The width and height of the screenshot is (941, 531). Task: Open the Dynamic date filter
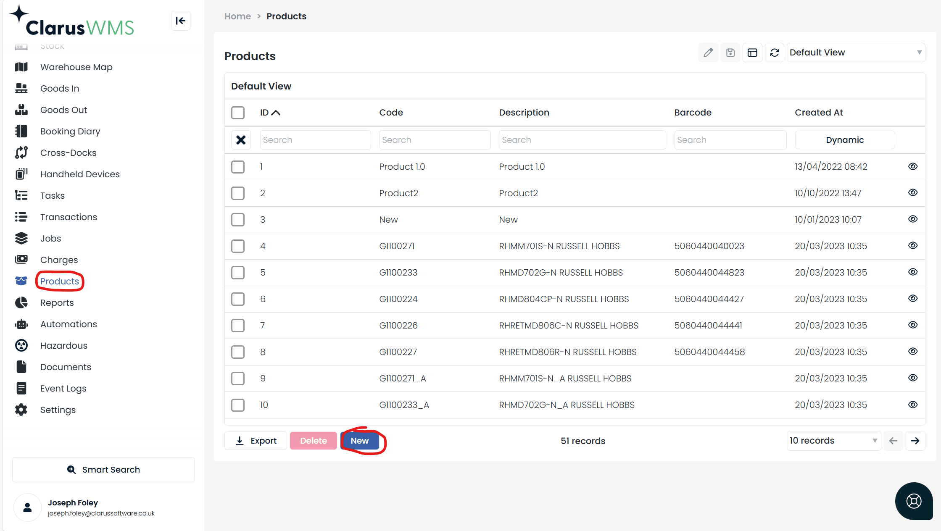(845, 140)
